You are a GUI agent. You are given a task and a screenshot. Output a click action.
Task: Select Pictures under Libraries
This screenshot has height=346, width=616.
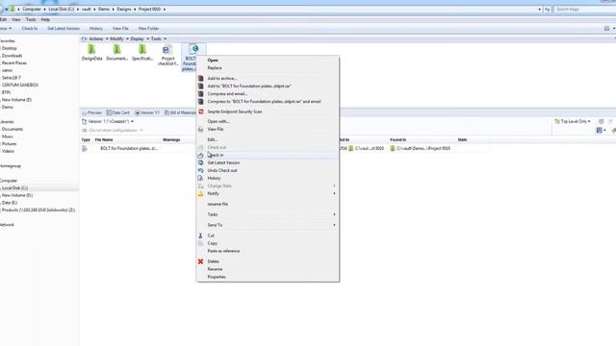coord(9,144)
